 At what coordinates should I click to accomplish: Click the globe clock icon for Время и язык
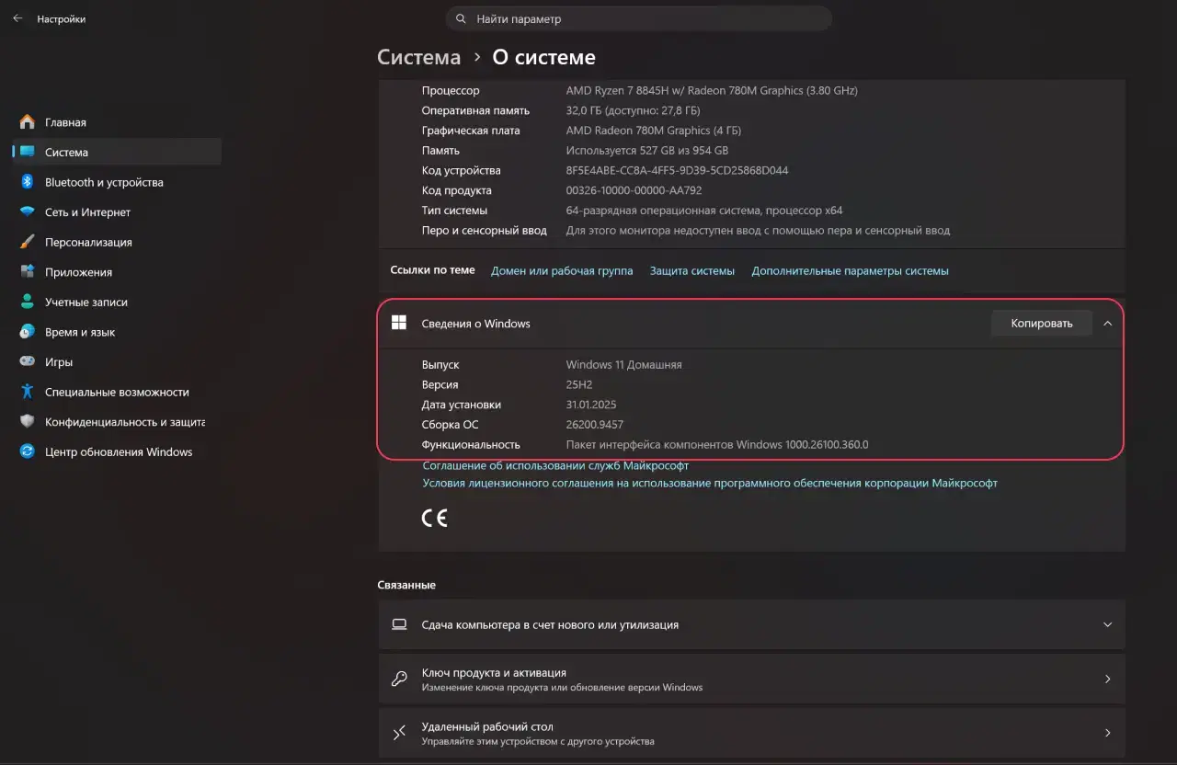pyautogui.click(x=28, y=332)
